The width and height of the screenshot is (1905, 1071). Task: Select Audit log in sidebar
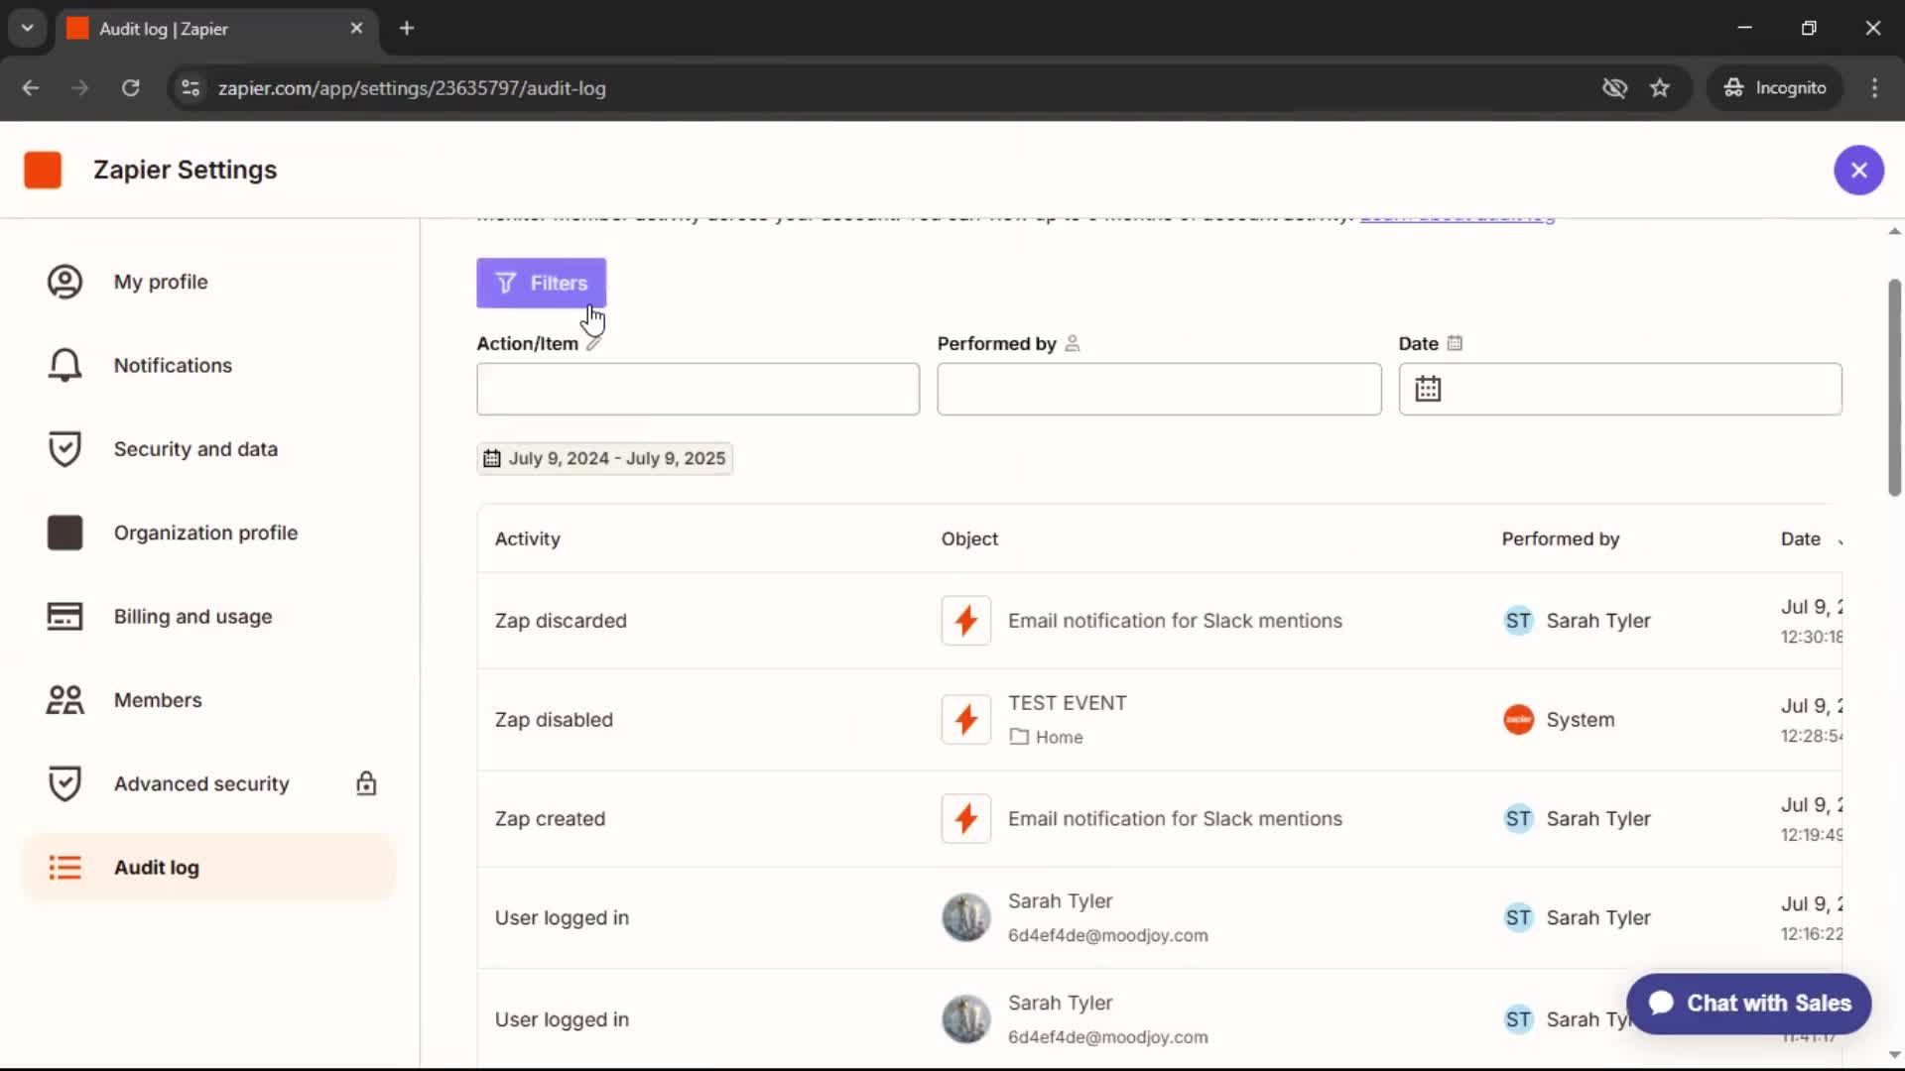[208, 868]
